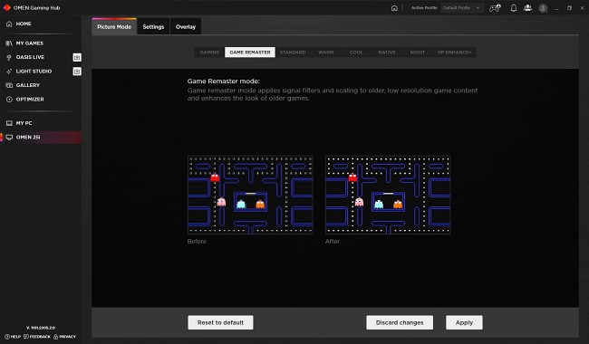
Task: Open the game controller icon
Action: pos(495,8)
